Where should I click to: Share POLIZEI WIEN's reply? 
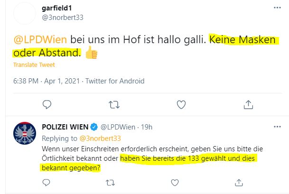click(x=239, y=183)
